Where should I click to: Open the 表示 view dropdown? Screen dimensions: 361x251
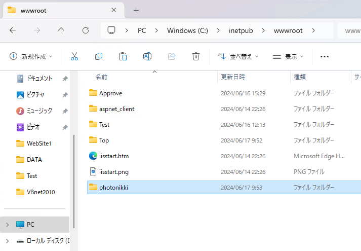pos(288,56)
